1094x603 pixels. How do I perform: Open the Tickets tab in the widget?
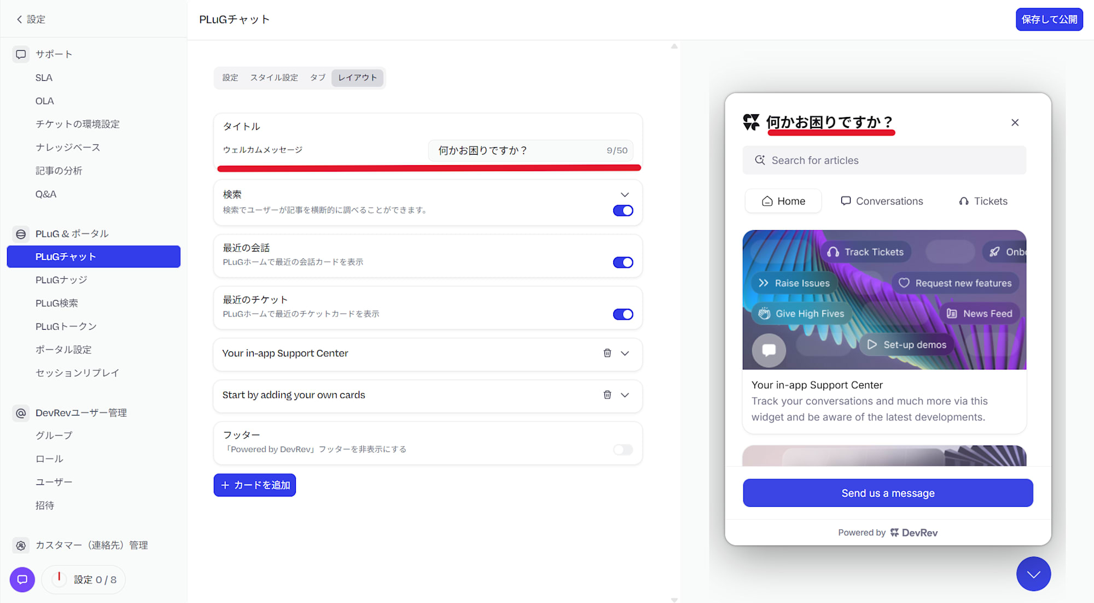[x=983, y=201]
